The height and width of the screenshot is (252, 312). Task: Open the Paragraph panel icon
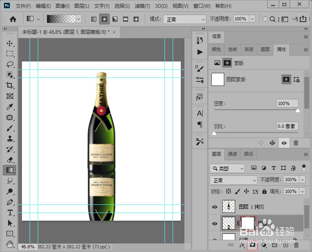click(x=200, y=125)
